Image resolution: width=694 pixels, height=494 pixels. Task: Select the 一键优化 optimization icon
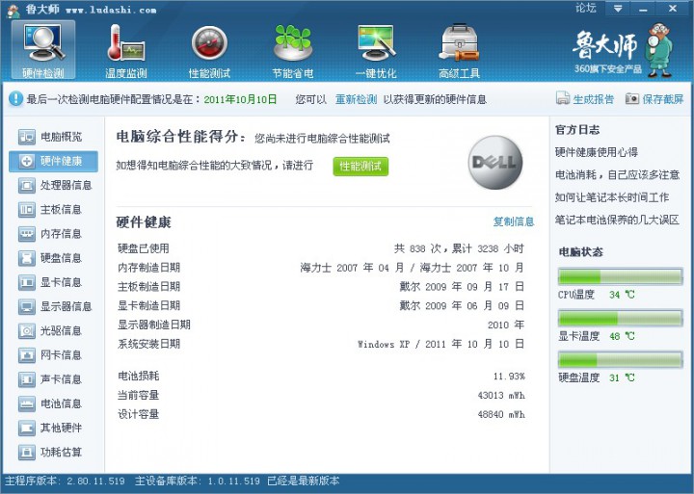tap(376, 48)
